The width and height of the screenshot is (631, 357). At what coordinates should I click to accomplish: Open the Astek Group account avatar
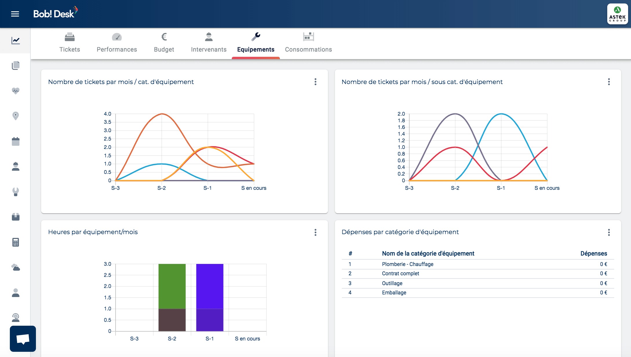[x=617, y=14]
